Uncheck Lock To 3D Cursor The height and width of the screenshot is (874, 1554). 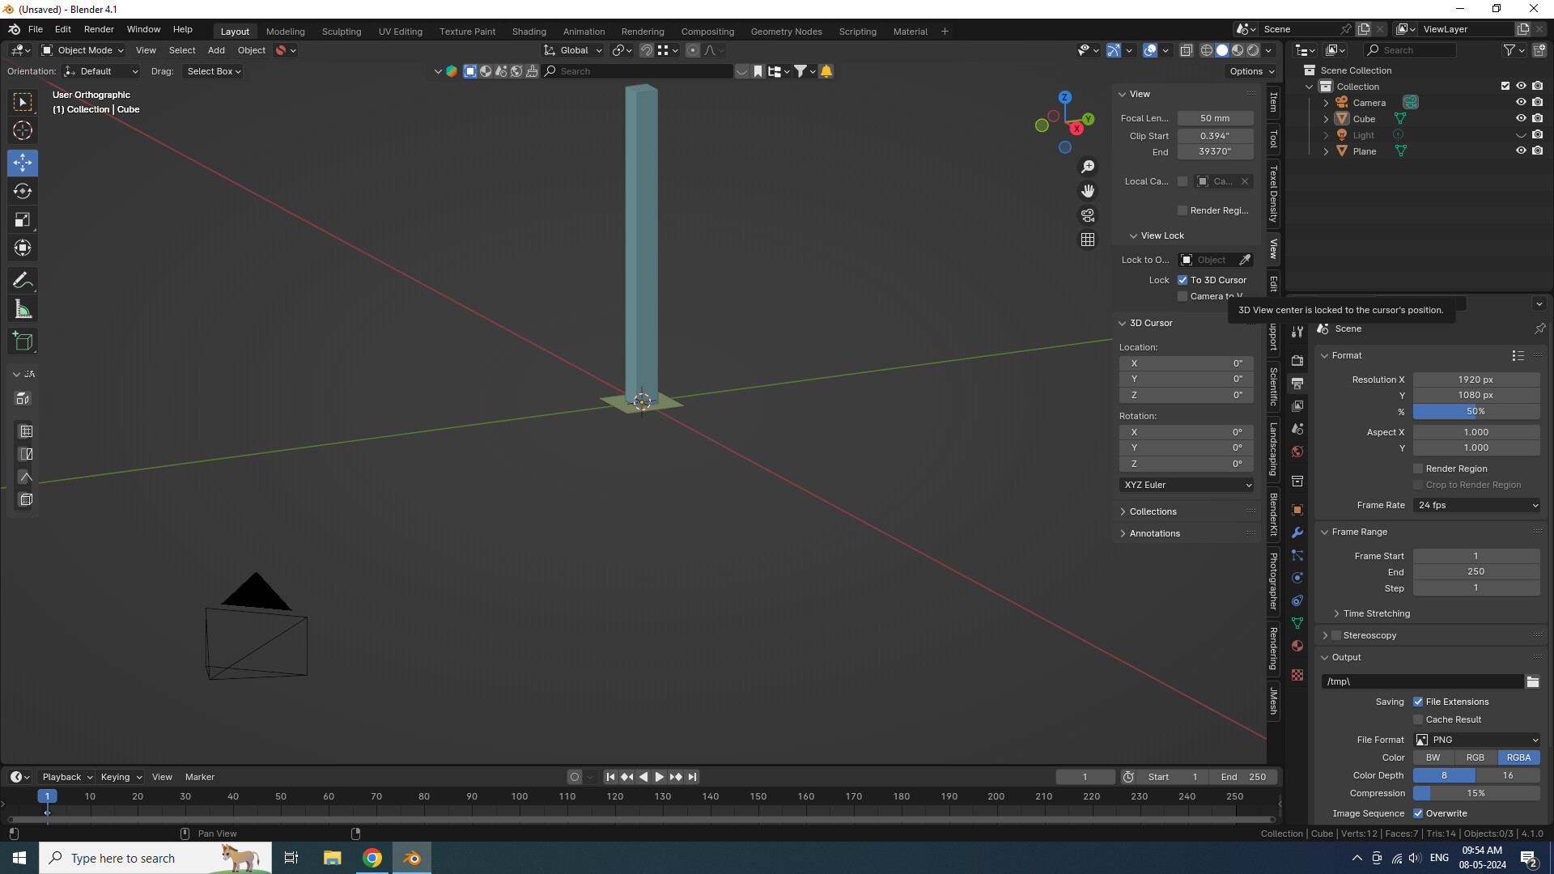point(1182,280)
